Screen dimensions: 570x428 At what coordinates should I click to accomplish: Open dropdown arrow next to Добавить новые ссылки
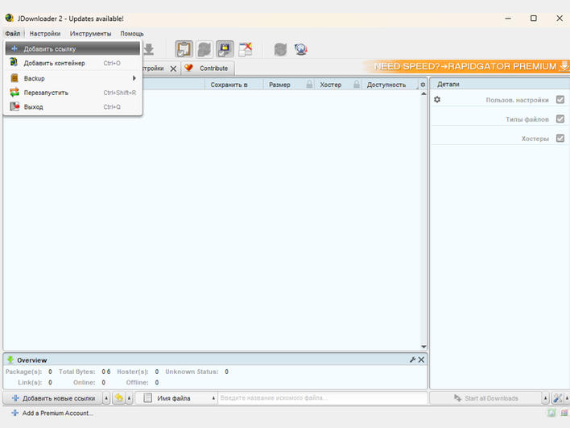(x=106, y=398)
